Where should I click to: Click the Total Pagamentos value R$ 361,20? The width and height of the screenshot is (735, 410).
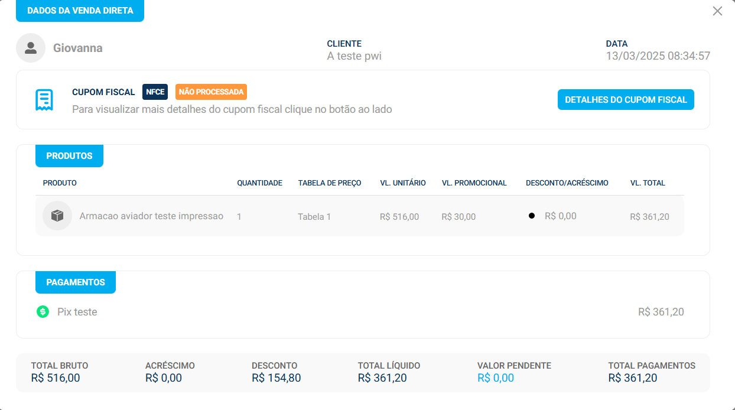633,378
